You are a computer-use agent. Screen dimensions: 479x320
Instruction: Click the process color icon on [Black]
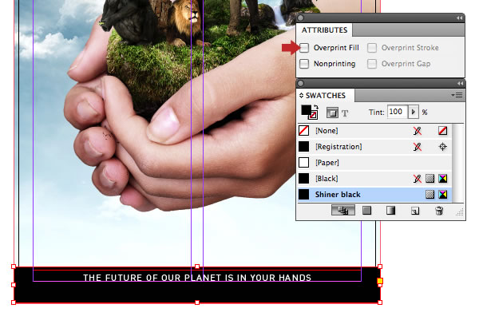click(x=430, y=178)
